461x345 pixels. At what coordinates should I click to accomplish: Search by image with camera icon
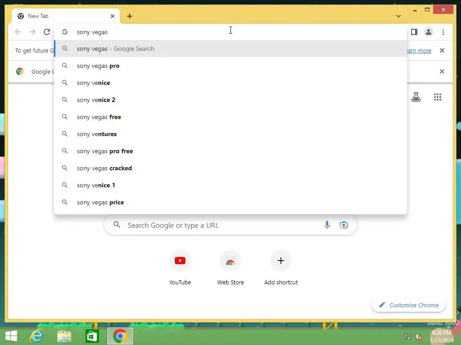[343, 225]
